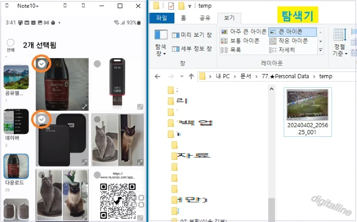Screen dimensions: 357x222
Task: Choose 작은 아이콘 layout
Action: [289, 41]
